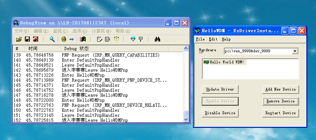Select row 142 Leave HelloWDMPnp
Image resolution: width=316 pixels, height=140 pixels.
[x=98, y=70]
